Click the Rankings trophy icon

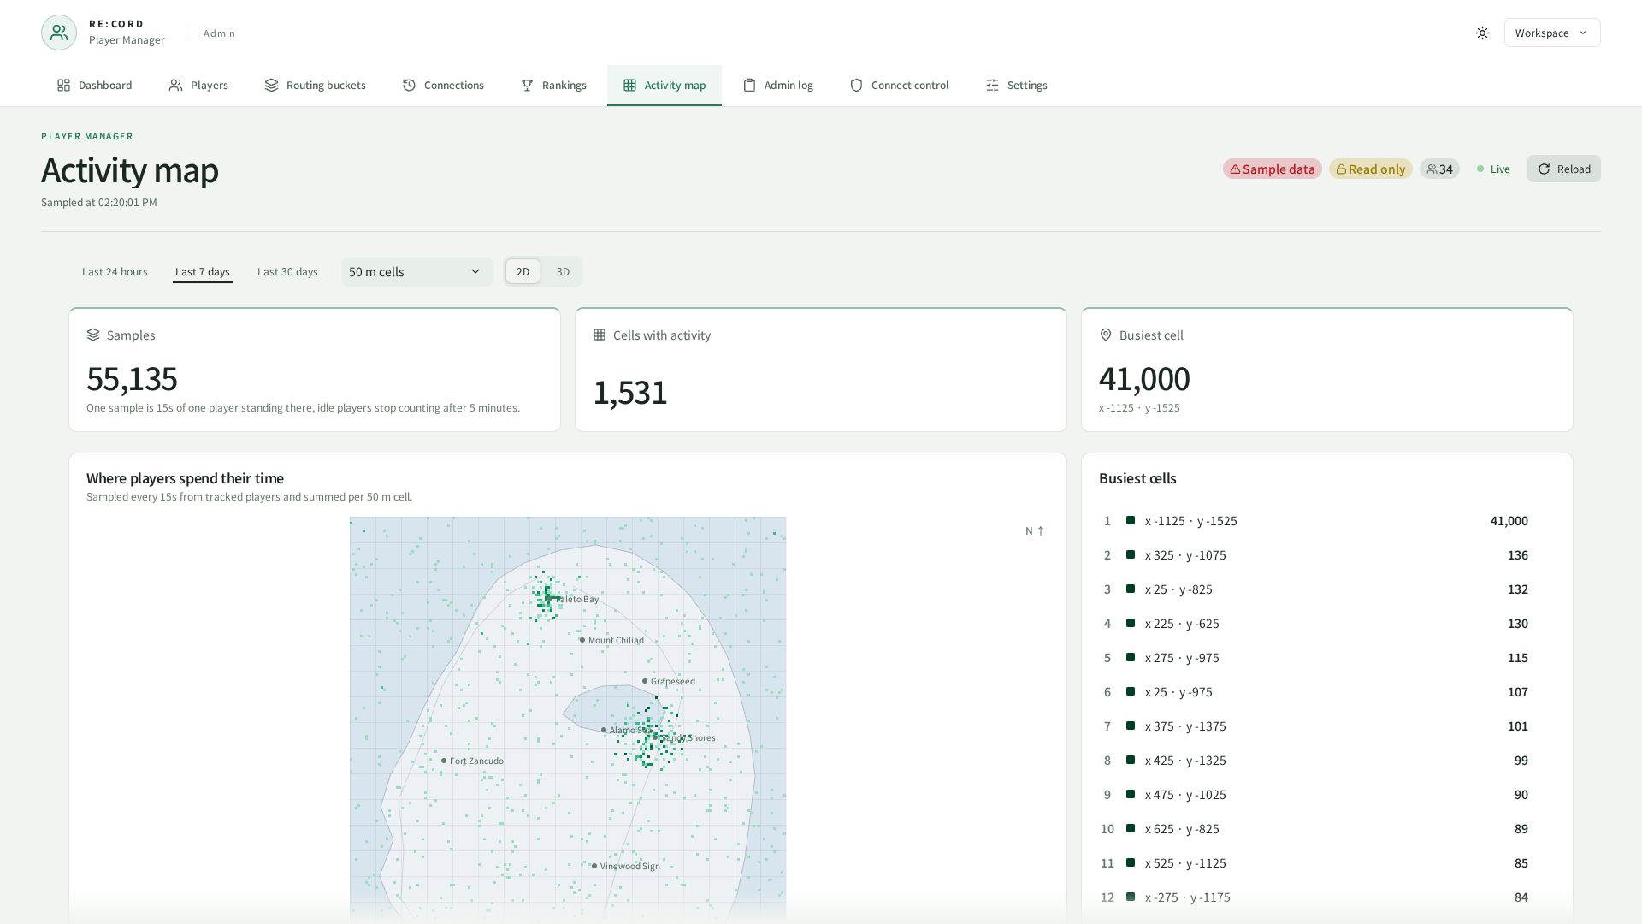(x=527, y=86)
